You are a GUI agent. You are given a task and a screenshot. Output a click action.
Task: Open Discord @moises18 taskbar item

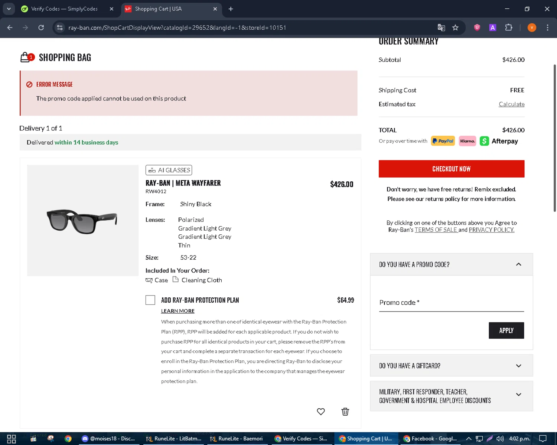108,439
